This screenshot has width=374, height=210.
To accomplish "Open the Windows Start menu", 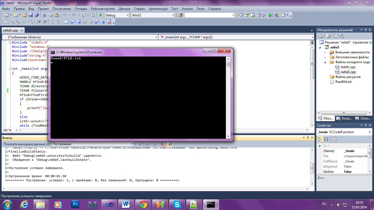I will coord(7,204).
